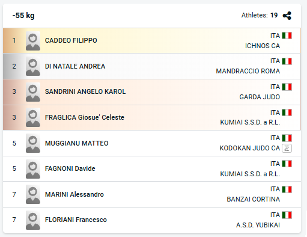307x237 pixels.
Task: Click the Italian flag beside Caddeo Filippo
Action: pos(287,35)
